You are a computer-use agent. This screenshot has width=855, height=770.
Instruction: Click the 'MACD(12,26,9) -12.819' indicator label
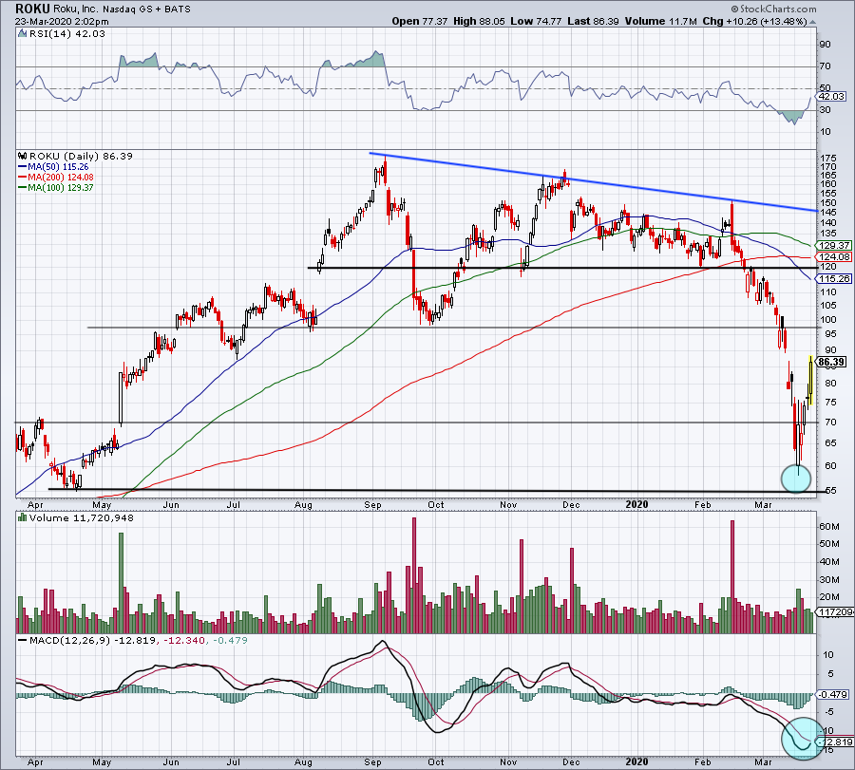point(93,640)
